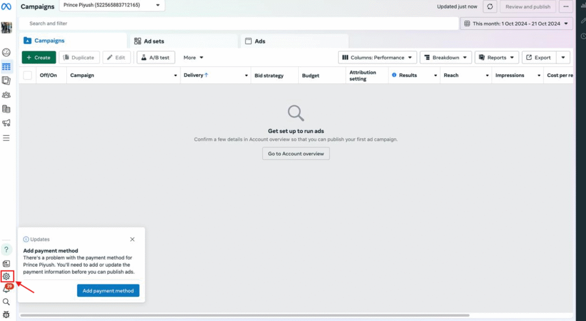Open the Columns: Performance dropdown
This screenshot has height=321, width=586.
tap(378, 58)
